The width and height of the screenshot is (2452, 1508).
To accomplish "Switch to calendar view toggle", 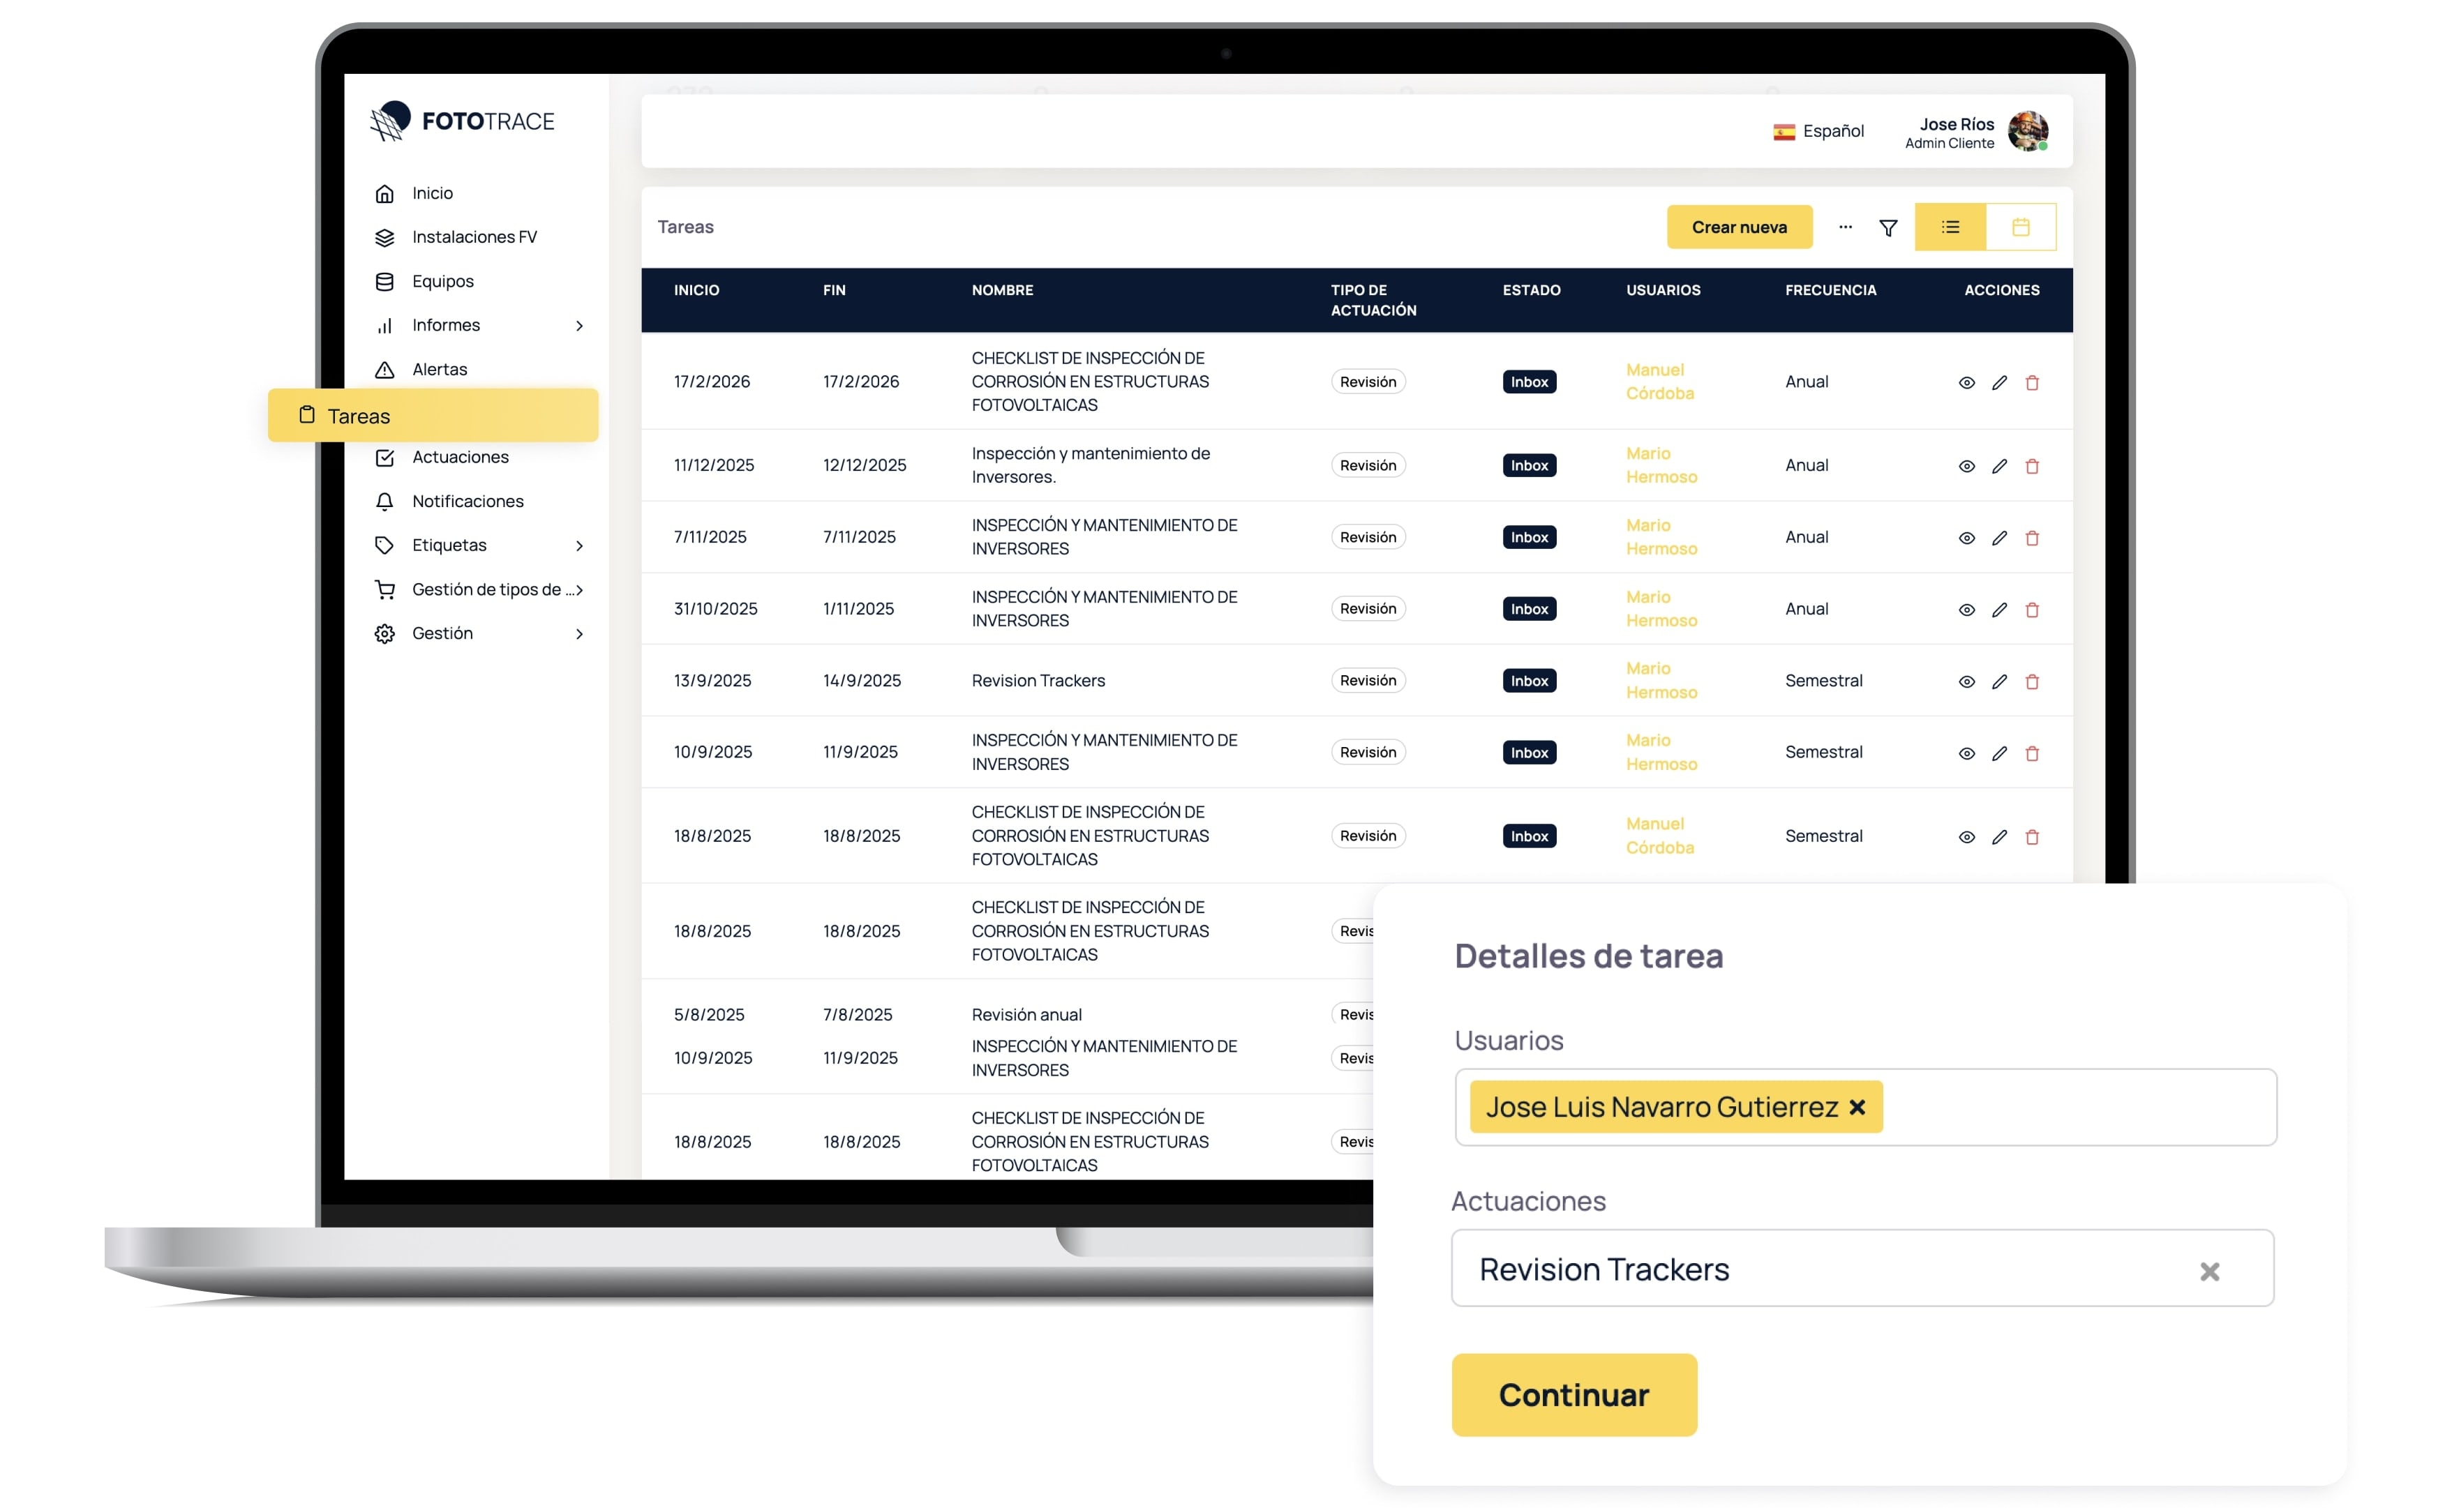I will (2020, 227).
